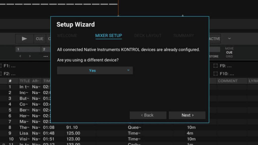258x145 pixels.
Task: Toggle the ACTIVE button on right deck
Action: pos(214,39)
